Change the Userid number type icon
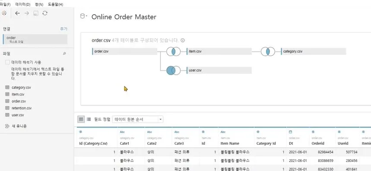 click(339, 132)
